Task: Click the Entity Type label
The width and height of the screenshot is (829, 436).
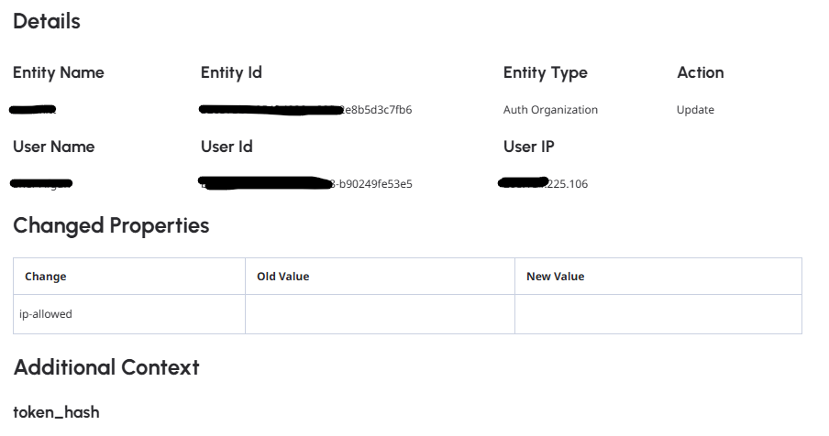Action: point(545,72)
